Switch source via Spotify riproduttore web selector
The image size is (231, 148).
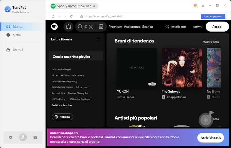pyautogui.click(x=74, y=6)
